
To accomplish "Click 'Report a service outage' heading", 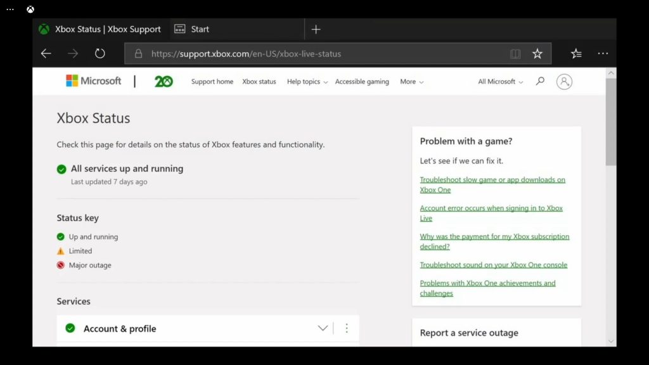I will click(469, 333).
